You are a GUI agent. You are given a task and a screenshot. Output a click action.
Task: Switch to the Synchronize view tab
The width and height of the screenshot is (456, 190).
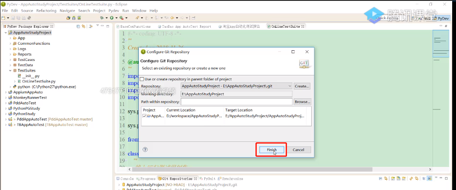pos(229,178)
